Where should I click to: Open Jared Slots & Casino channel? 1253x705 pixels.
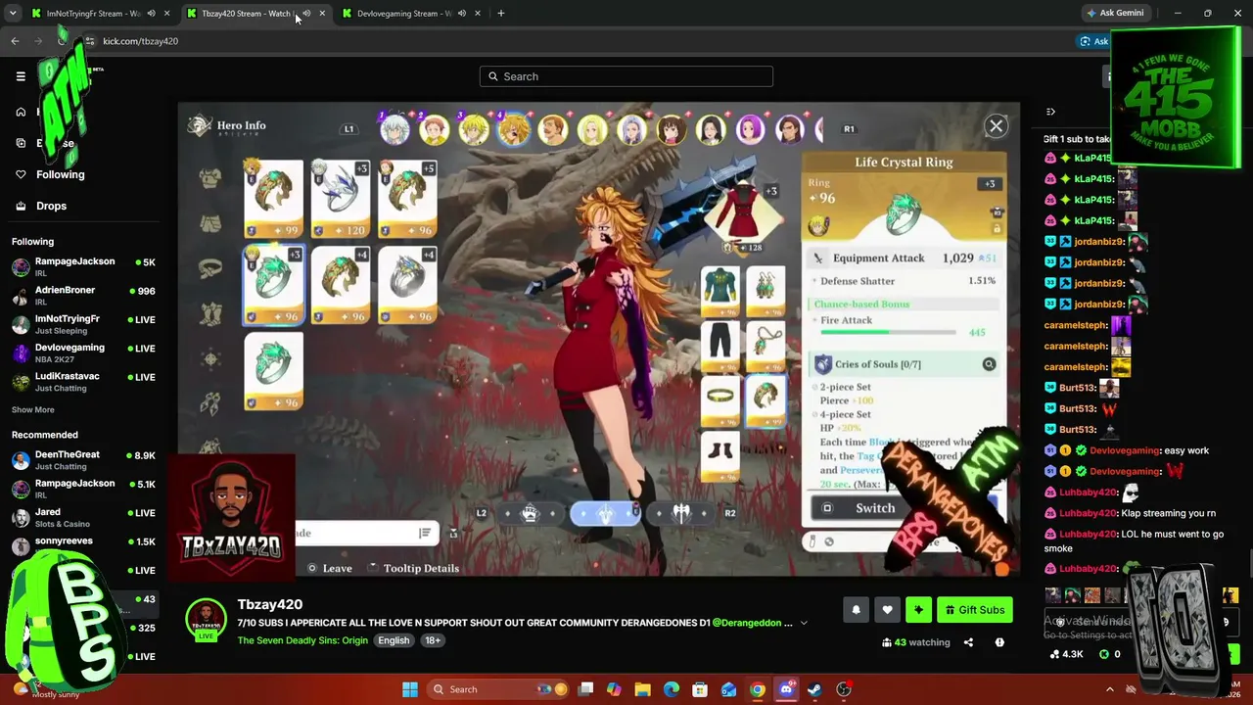pos(83,517)
